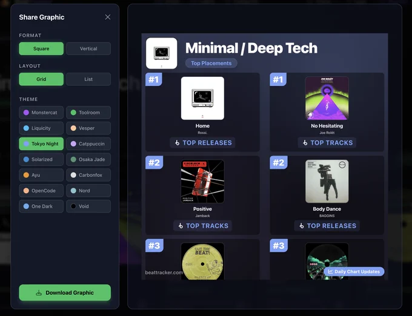Click the #1 rank badge on Home card
Screen dimensions: 412x316
[154, 79]
